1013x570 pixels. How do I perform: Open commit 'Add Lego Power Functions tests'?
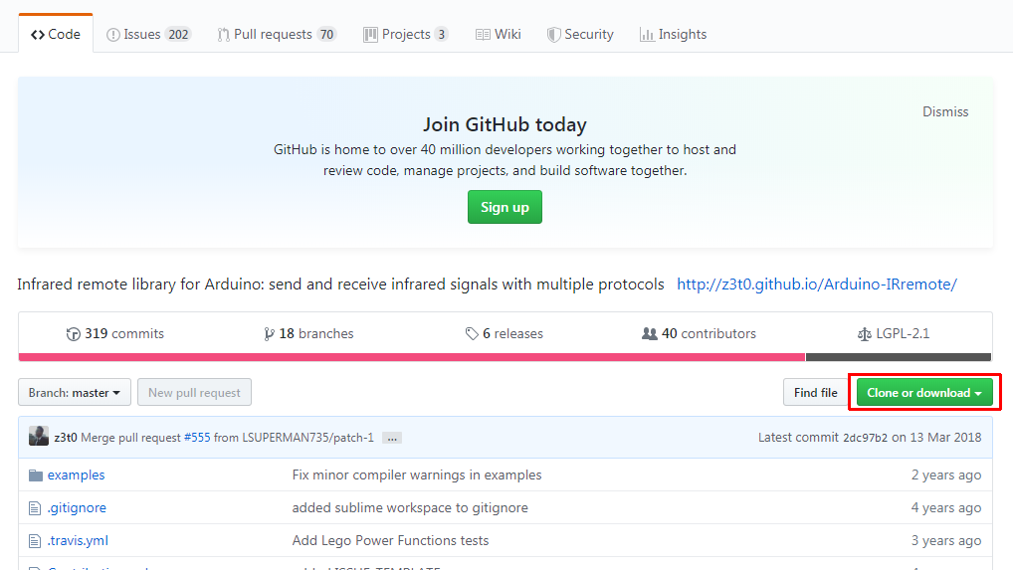point(390,541)
